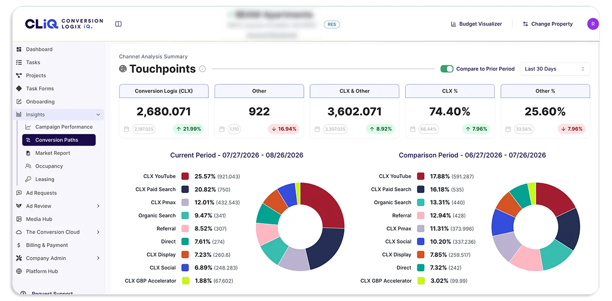Click the Projects workflow icon
Image resolution: width=612 pixels, height=301 pixels.
(x=19, y=75)
